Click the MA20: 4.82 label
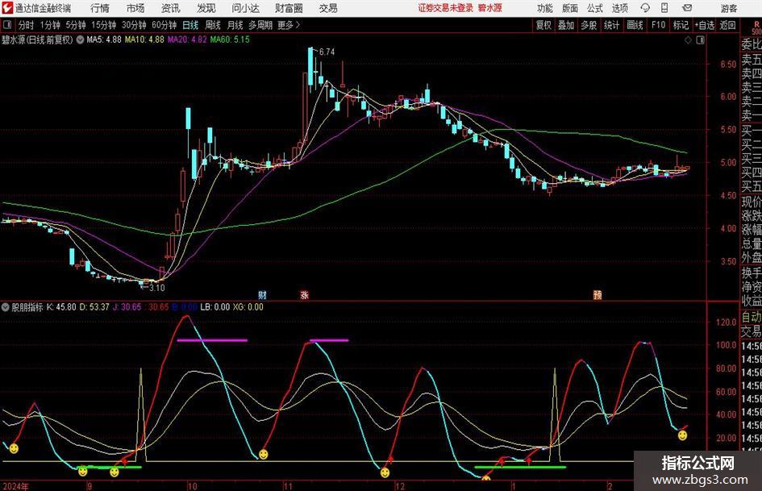 point(187,40)
